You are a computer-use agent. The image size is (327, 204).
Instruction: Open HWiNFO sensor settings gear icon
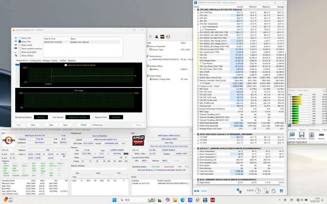tap(273, 191)
